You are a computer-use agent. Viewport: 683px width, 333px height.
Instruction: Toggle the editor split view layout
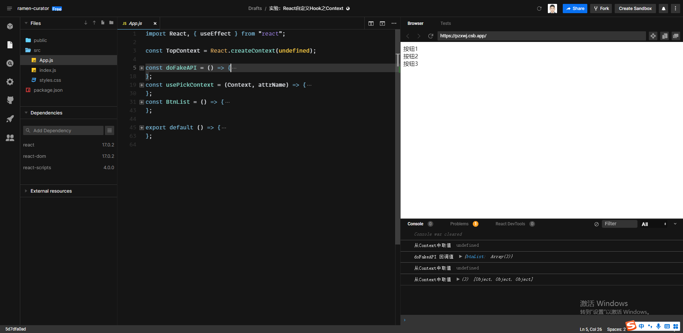pyautogui.click(x=371, y=23)
